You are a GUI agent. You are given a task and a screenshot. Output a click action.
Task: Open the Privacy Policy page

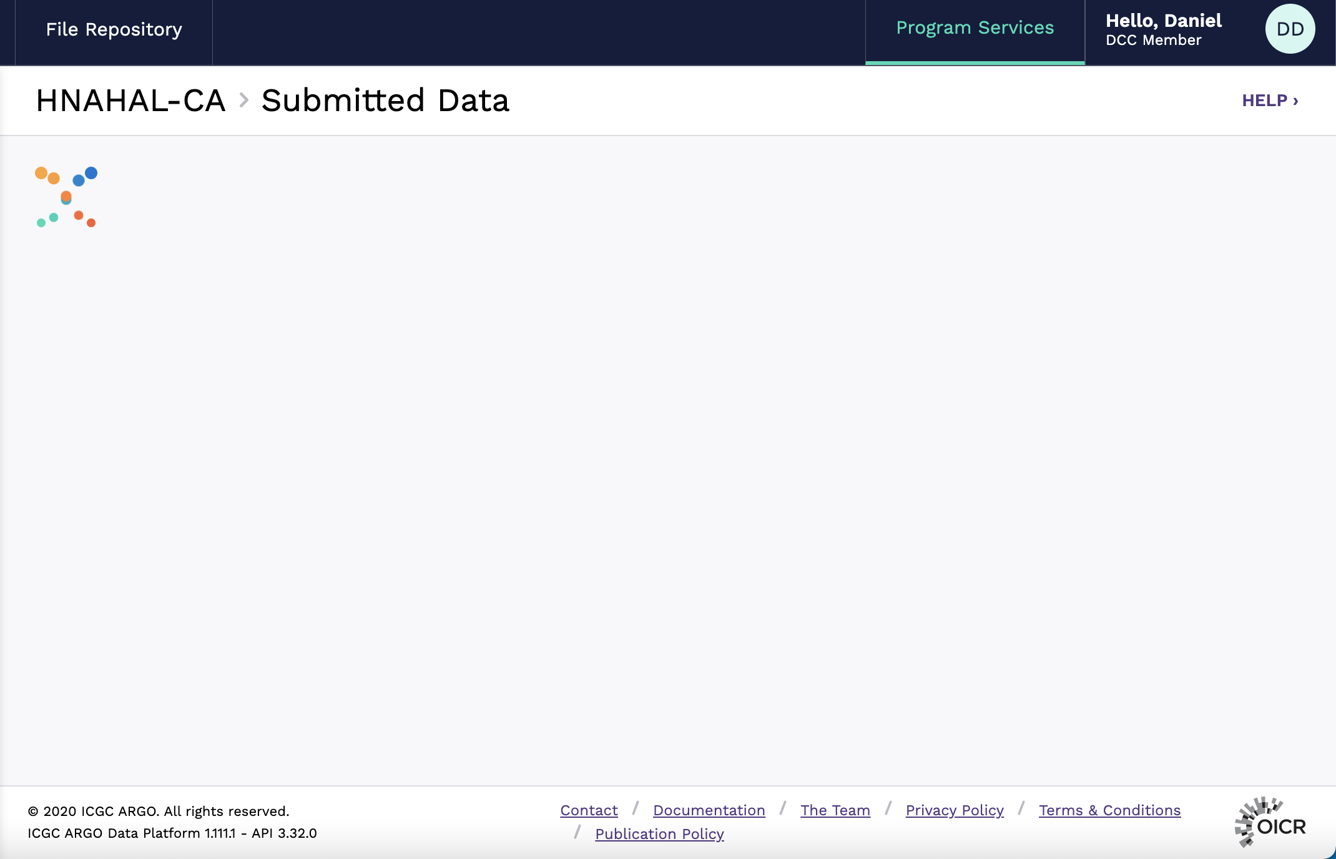(954, 810)
